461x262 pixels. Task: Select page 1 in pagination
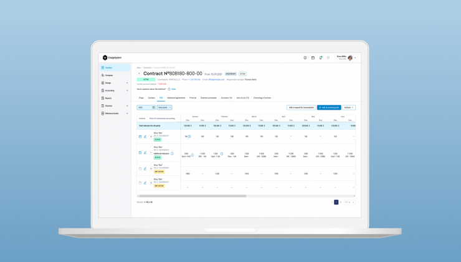click(x=336, y=202)
